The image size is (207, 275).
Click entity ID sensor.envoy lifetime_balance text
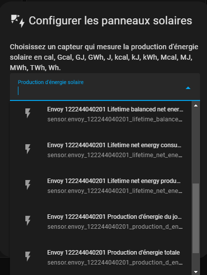pyautogui.click(x=115, y=119)
